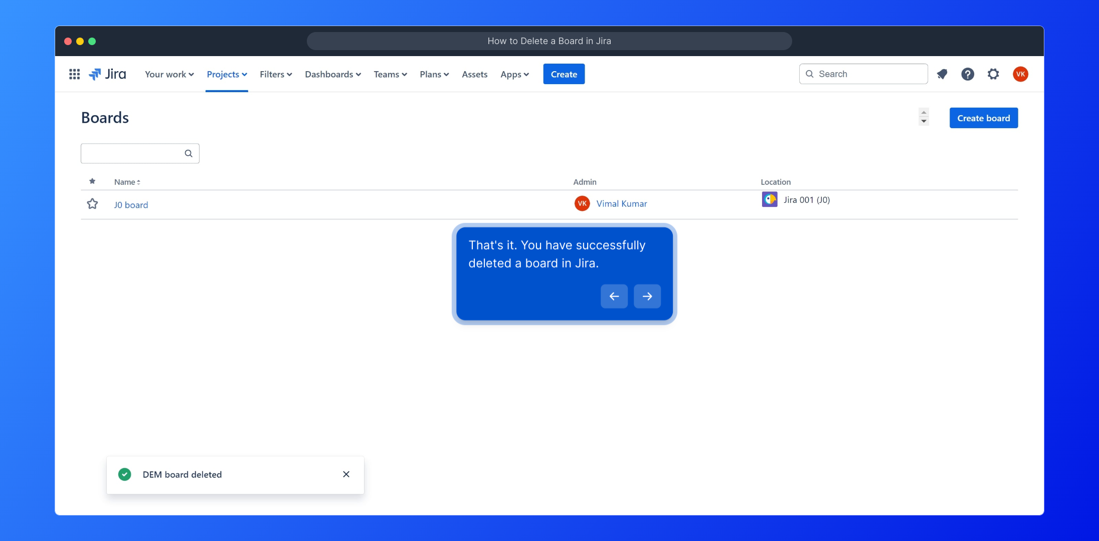Click the Create board button

click(983, 118)
